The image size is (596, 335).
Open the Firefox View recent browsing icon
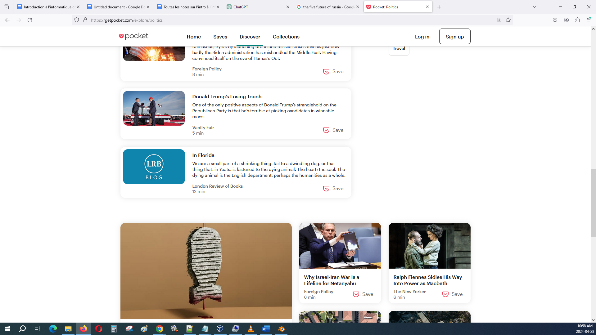pos(6,7)
